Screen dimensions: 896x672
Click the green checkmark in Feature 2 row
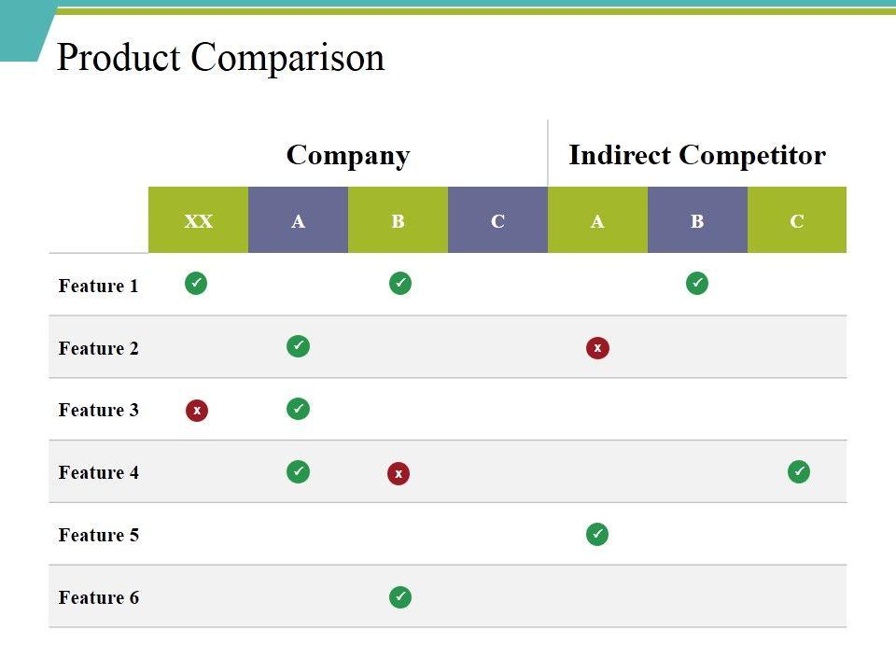tap(298, 346)
